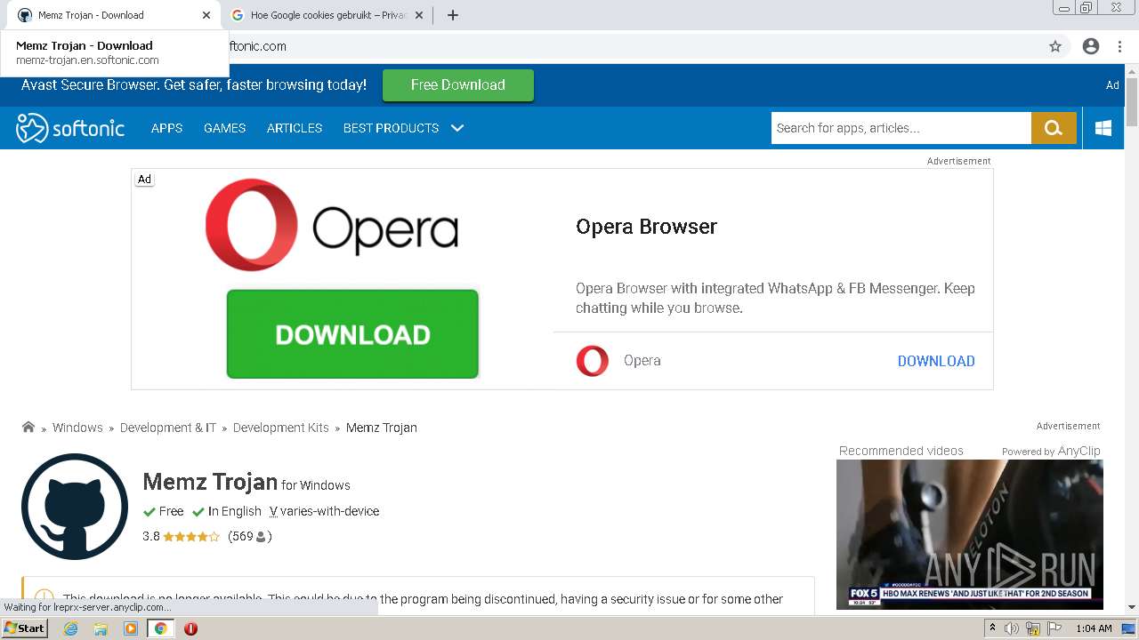The width and height of the screenshot is (1139, 640).
Task: Click the 'Powered by AnyClip' label
Action: 1051,452
